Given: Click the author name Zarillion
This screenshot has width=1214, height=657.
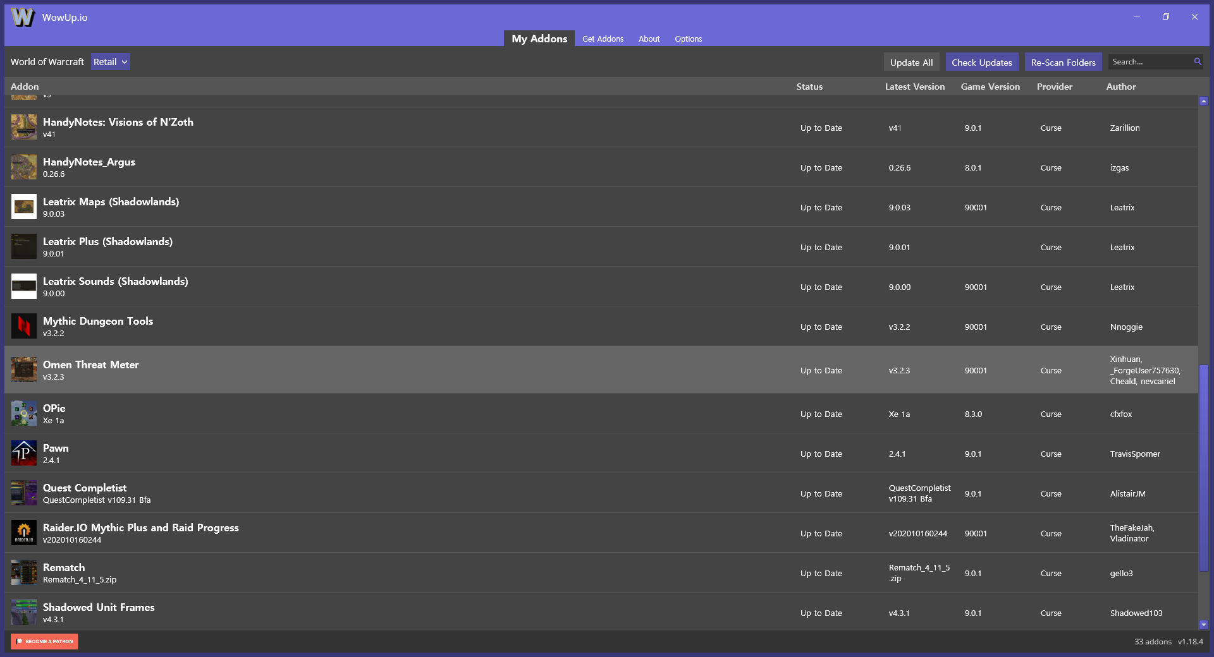Looking at the screenshot, I should pos(1125,128).
